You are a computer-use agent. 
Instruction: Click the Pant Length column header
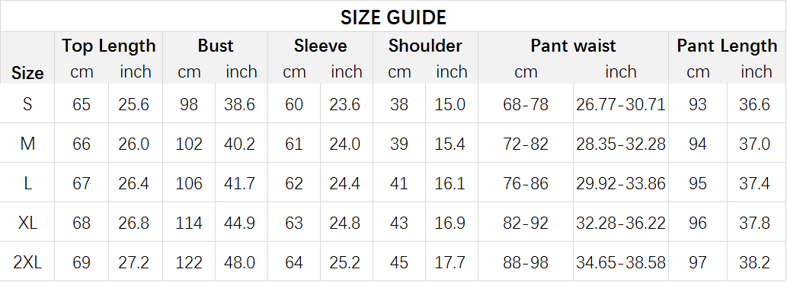pos(727,46)
